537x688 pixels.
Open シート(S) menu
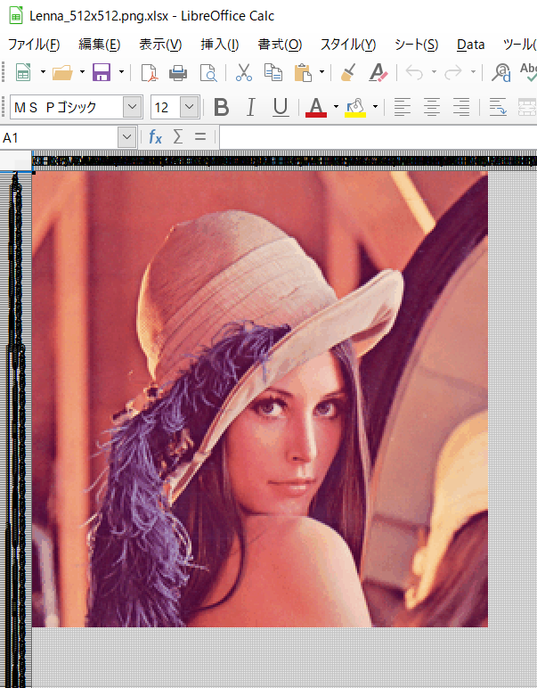click(x=416, y=45)
